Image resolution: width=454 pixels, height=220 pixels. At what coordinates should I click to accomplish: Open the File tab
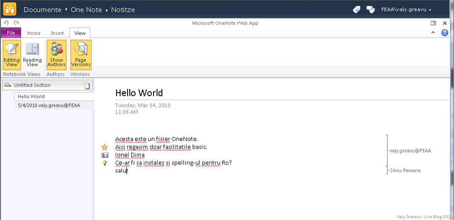pos(11,33)
